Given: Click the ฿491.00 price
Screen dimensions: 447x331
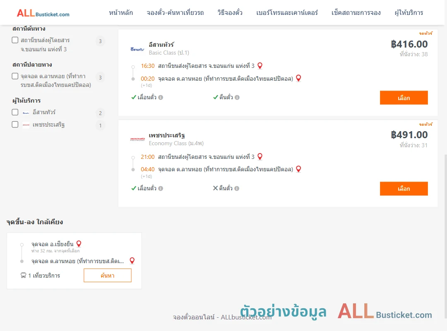Looking at the screenshot, I should [x=409, y=135].
